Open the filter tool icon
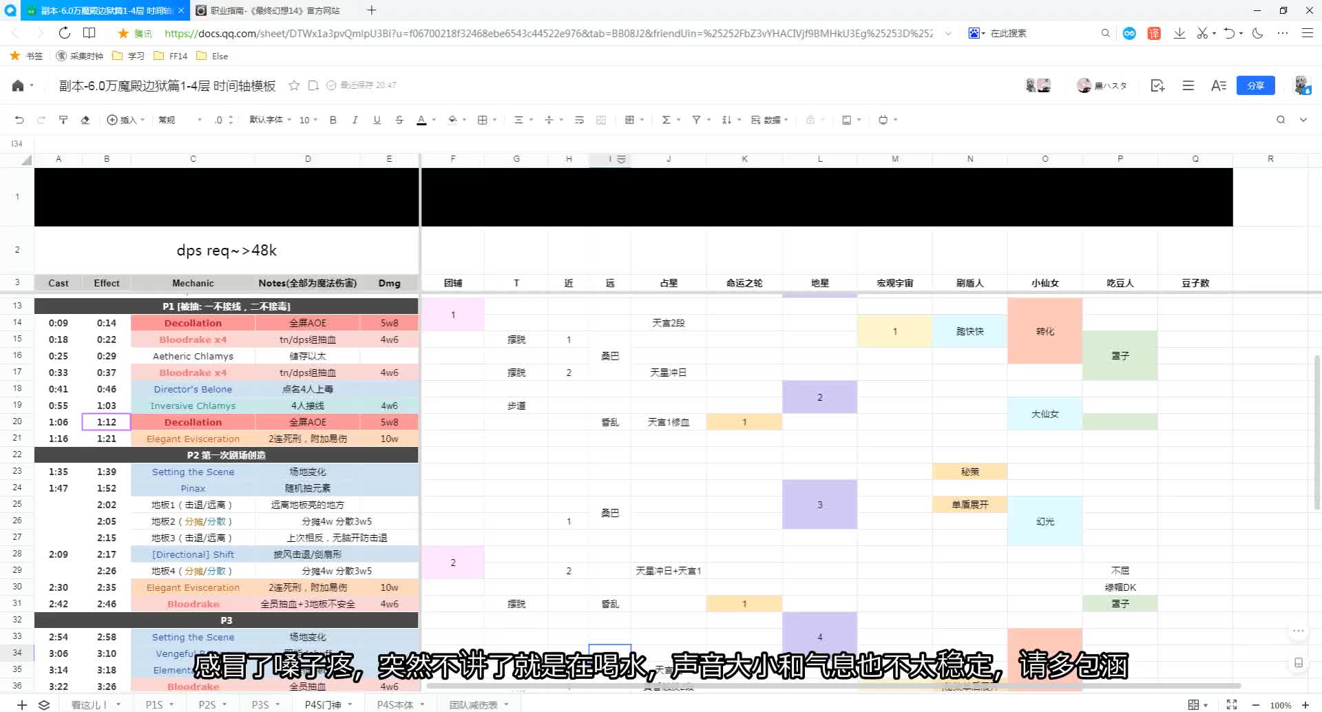 tap(696, 119)
